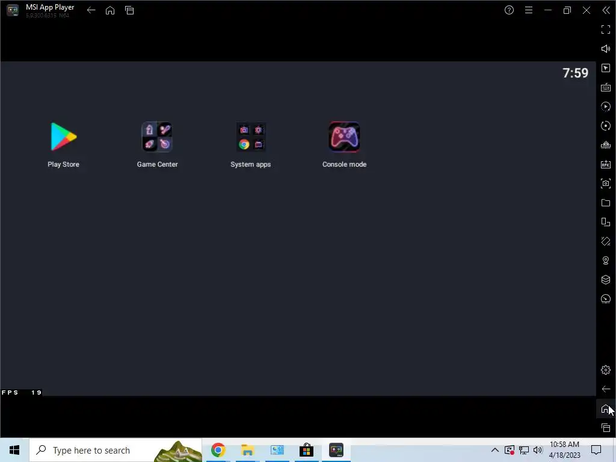Open the memory trim icon in sidebar

pos(606,145)
